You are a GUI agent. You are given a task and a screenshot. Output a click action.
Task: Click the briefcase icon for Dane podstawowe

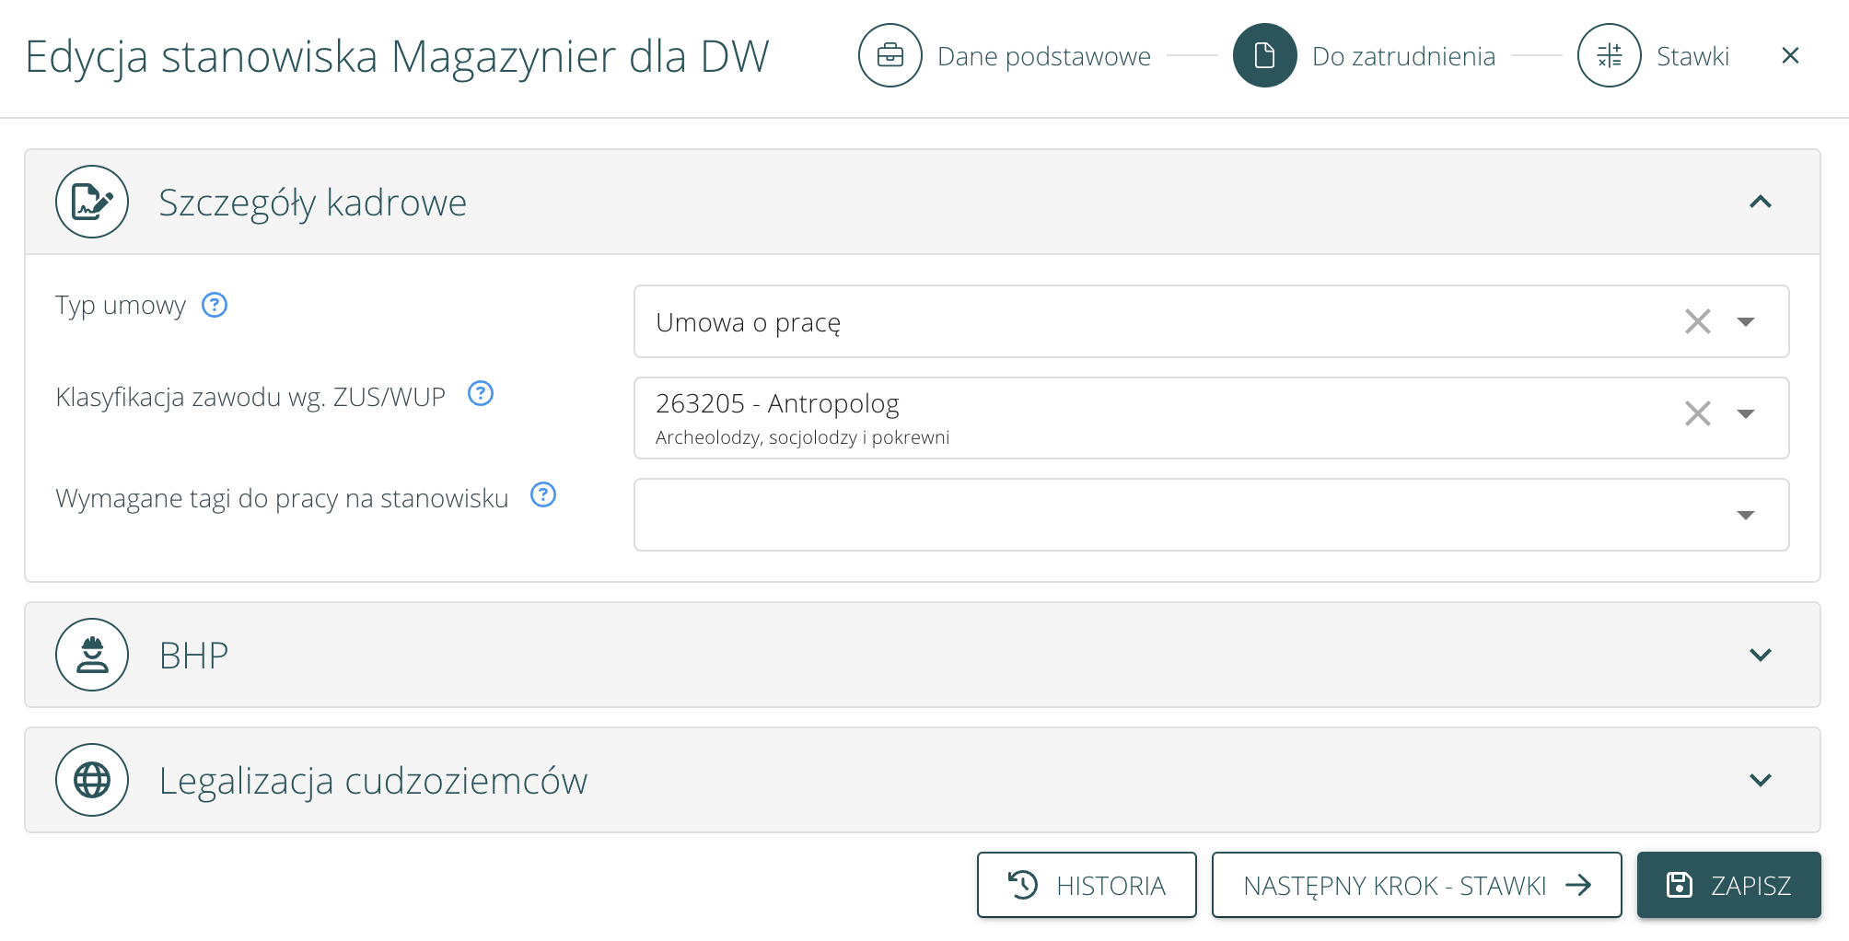(890, 56)
